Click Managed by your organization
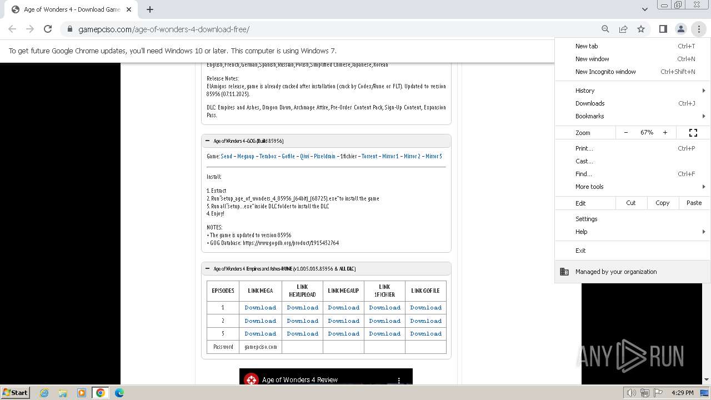Viewport: 711px width, 400px height. [x=633, y=272]
